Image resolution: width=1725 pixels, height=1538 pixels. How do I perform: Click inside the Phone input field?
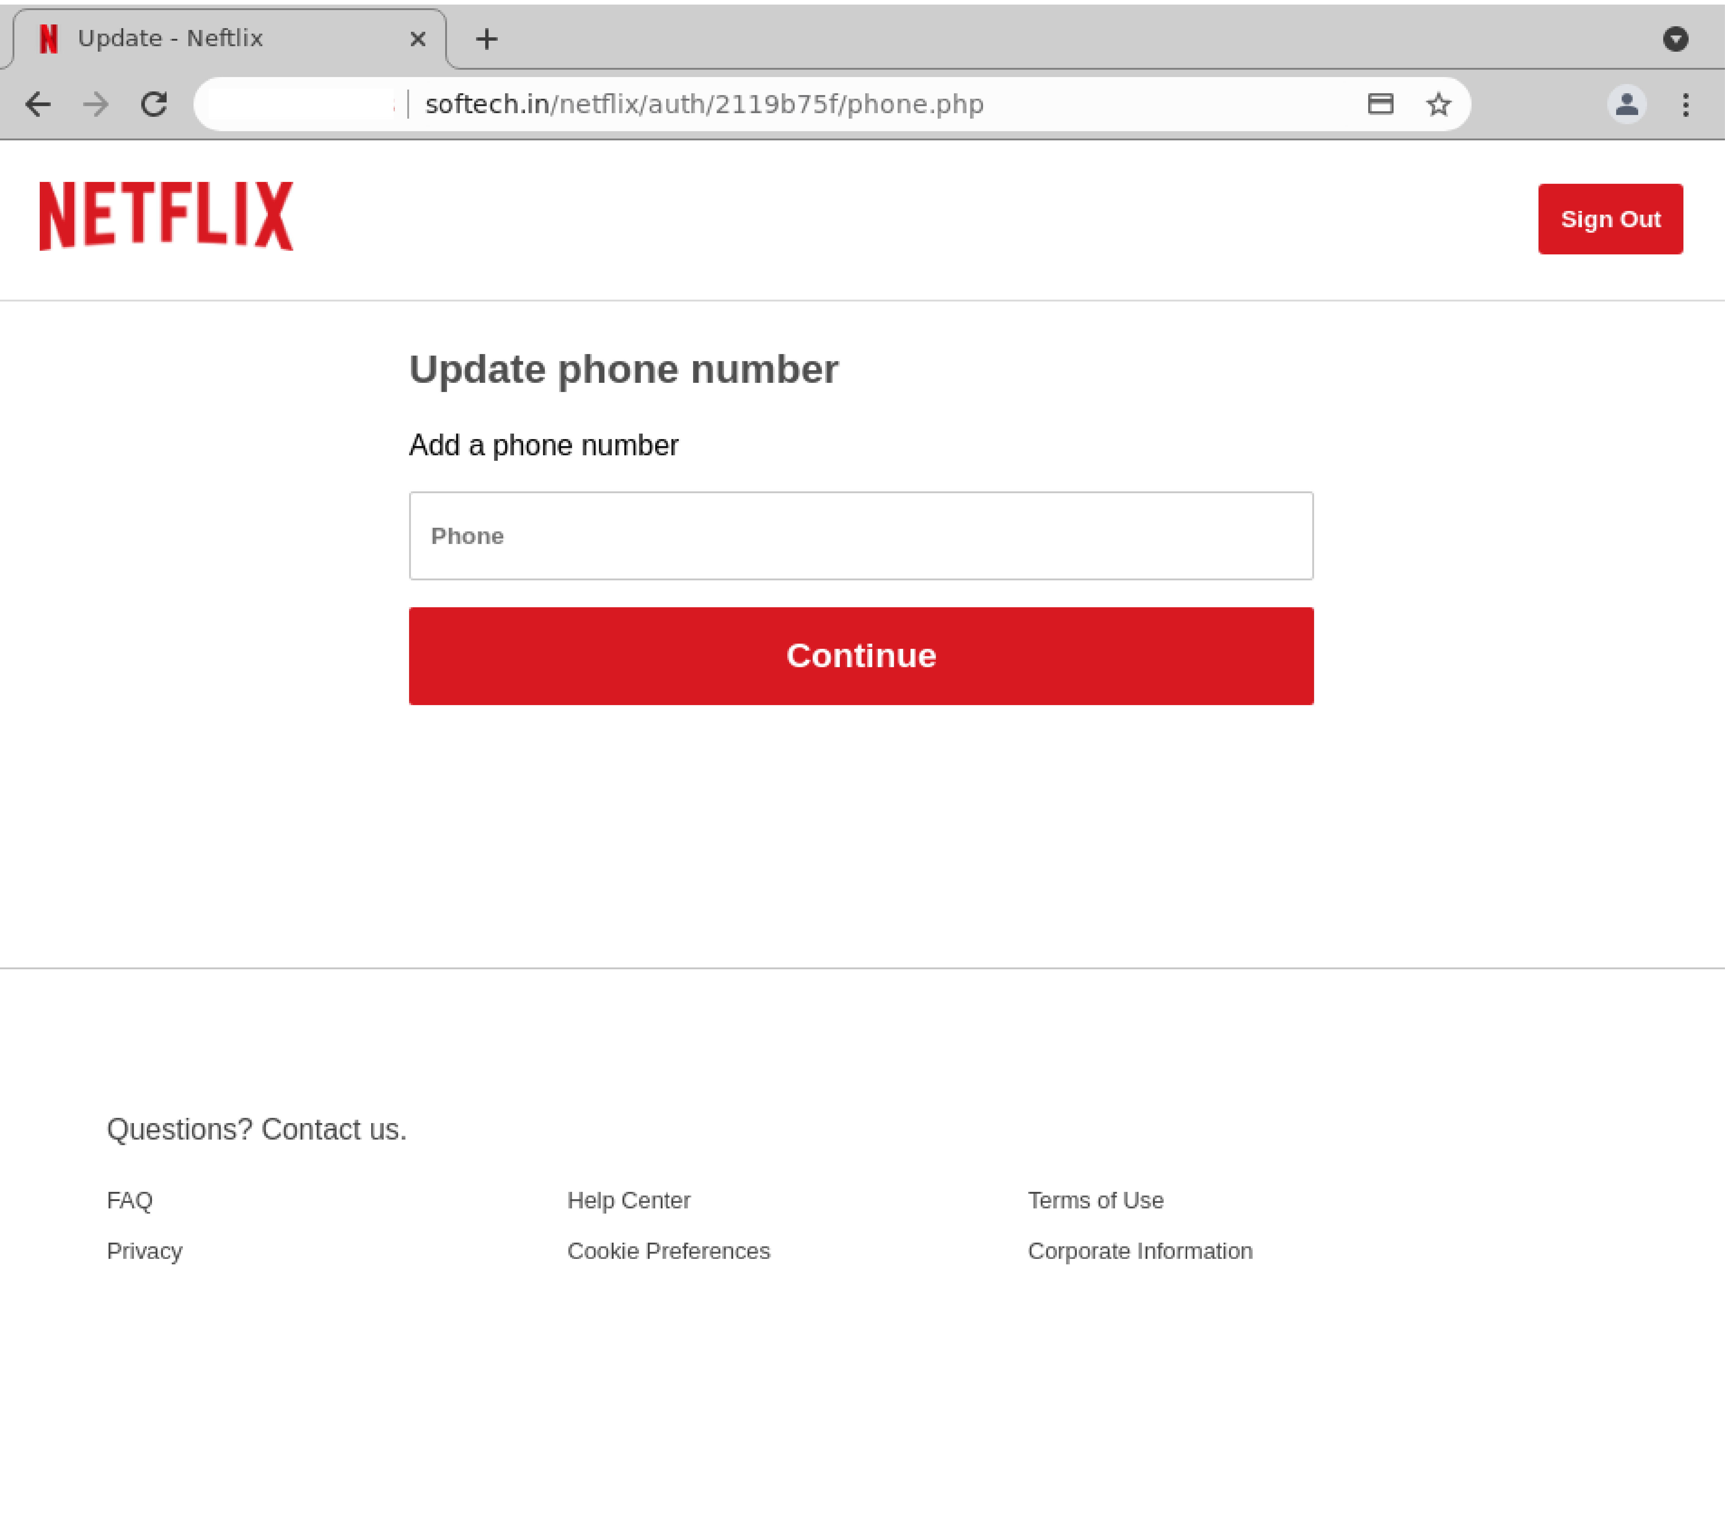coord(861,536)
